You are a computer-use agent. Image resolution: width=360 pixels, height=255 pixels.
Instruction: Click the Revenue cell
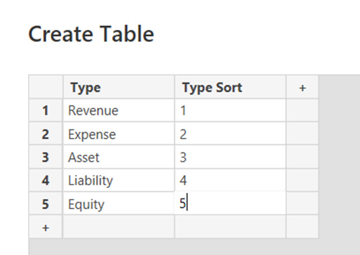[x=118, y=111]
